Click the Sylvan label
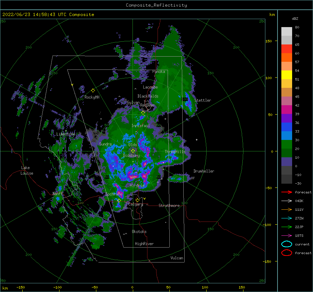This screenshot has width=313, height=292. coord(133,102)
